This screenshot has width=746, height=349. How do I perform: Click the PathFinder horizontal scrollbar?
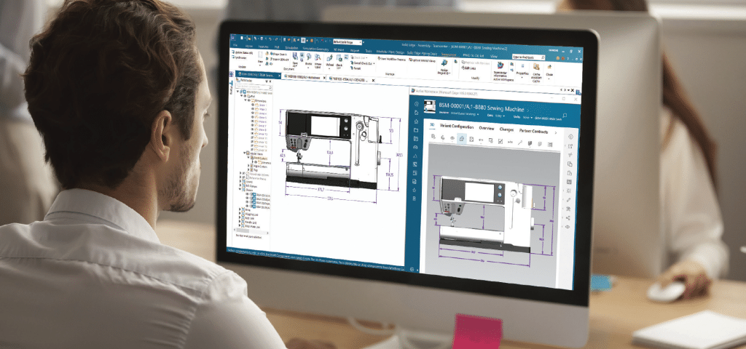coord(251,233)
